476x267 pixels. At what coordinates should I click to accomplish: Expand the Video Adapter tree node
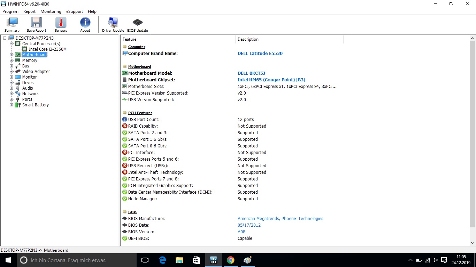11,72
